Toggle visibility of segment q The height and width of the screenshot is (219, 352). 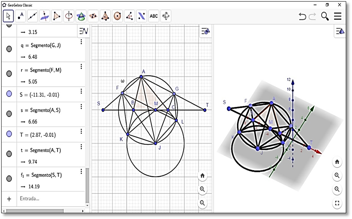[9, 49]
